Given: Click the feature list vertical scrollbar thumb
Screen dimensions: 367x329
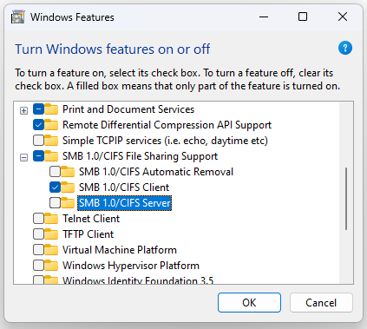Looking at the screenshot, I should [346, 199].
